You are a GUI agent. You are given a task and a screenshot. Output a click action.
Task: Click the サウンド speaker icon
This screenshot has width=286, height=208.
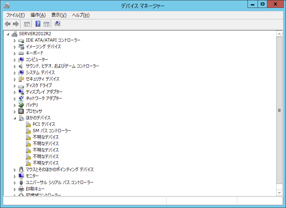pos(21,66)
